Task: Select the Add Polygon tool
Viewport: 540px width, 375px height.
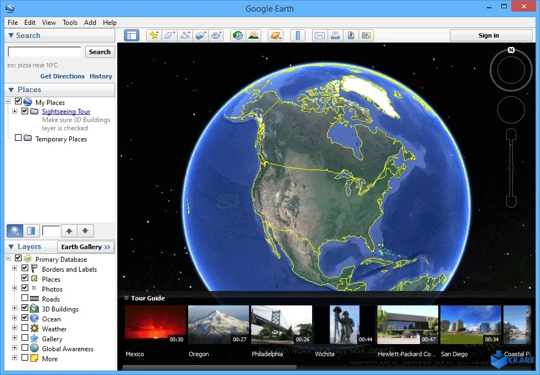Action: (169, 35)
